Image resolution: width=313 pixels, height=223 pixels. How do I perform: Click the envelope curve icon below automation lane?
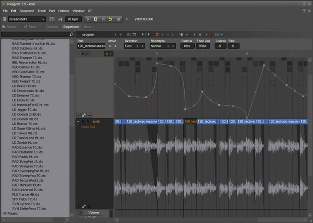pos(84,115)
